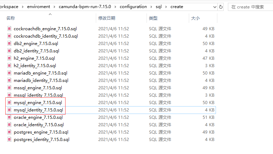Select file name db2_identity_7.15.0.sql

coord(36,51)
